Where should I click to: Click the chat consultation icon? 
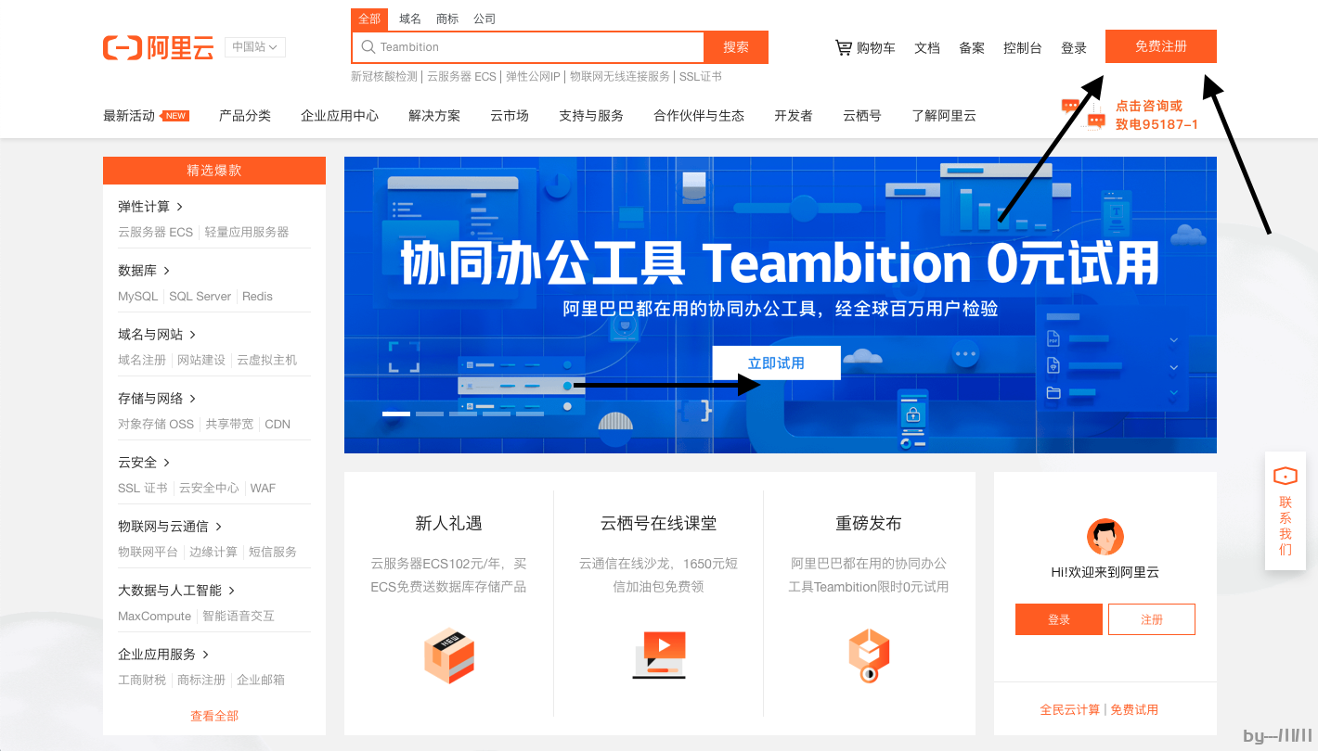pos(1083,113)
